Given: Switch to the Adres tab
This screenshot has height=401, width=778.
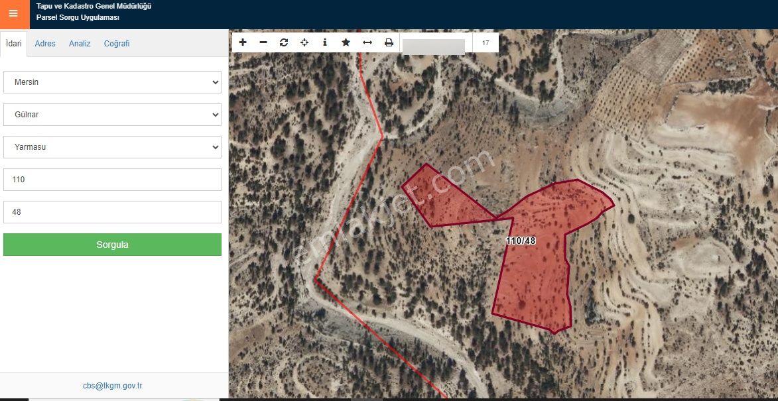Looking at the screenshot, I should [x=45, y=44].
